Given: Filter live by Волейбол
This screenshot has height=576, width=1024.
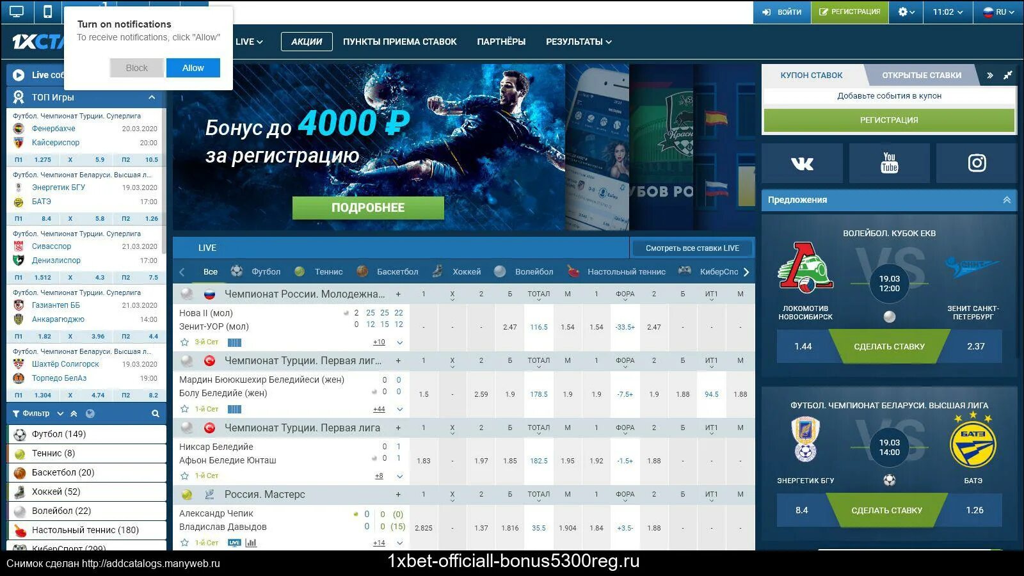Looking at the screenshot, I should coord(524,271).
